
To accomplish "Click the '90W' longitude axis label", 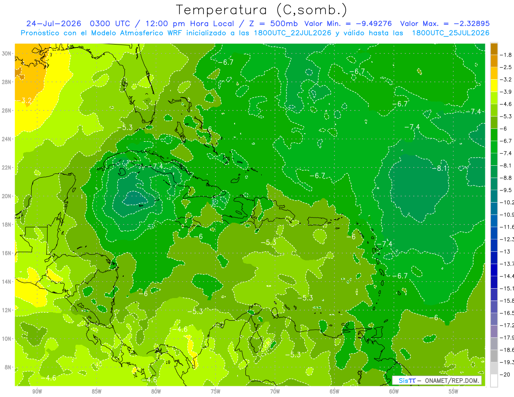I will [37, 391].
